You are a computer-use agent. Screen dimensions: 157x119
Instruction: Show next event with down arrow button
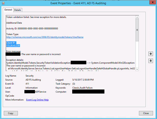click(151, 61)
